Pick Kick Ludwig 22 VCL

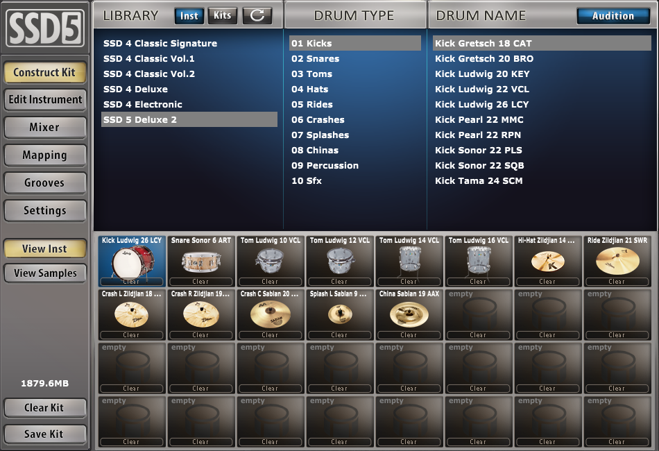(542, 89)
